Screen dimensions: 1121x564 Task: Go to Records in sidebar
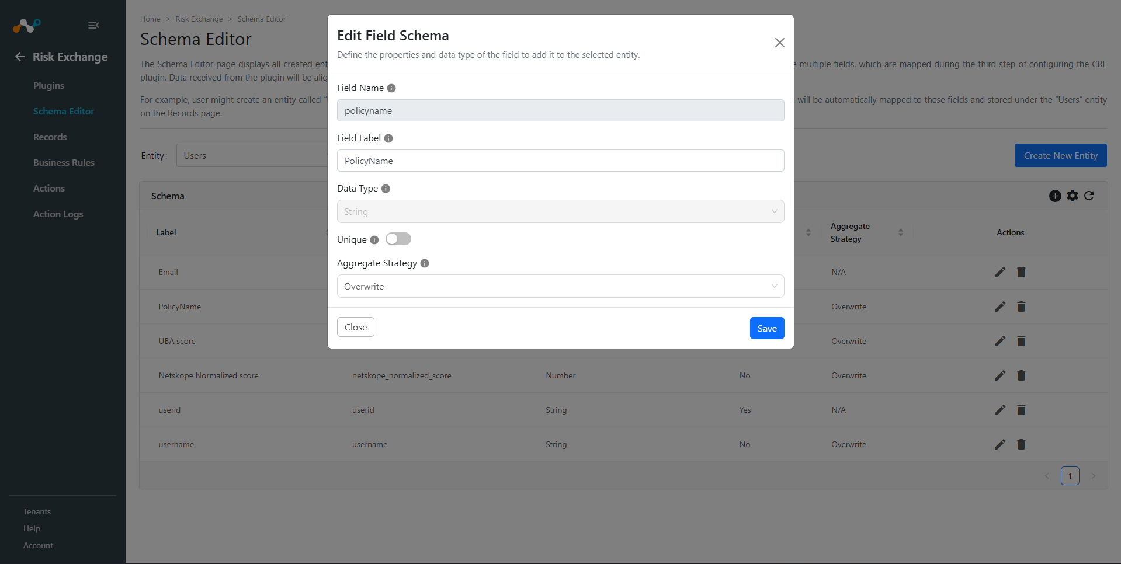pyautogui.click(x=50, y=137)
